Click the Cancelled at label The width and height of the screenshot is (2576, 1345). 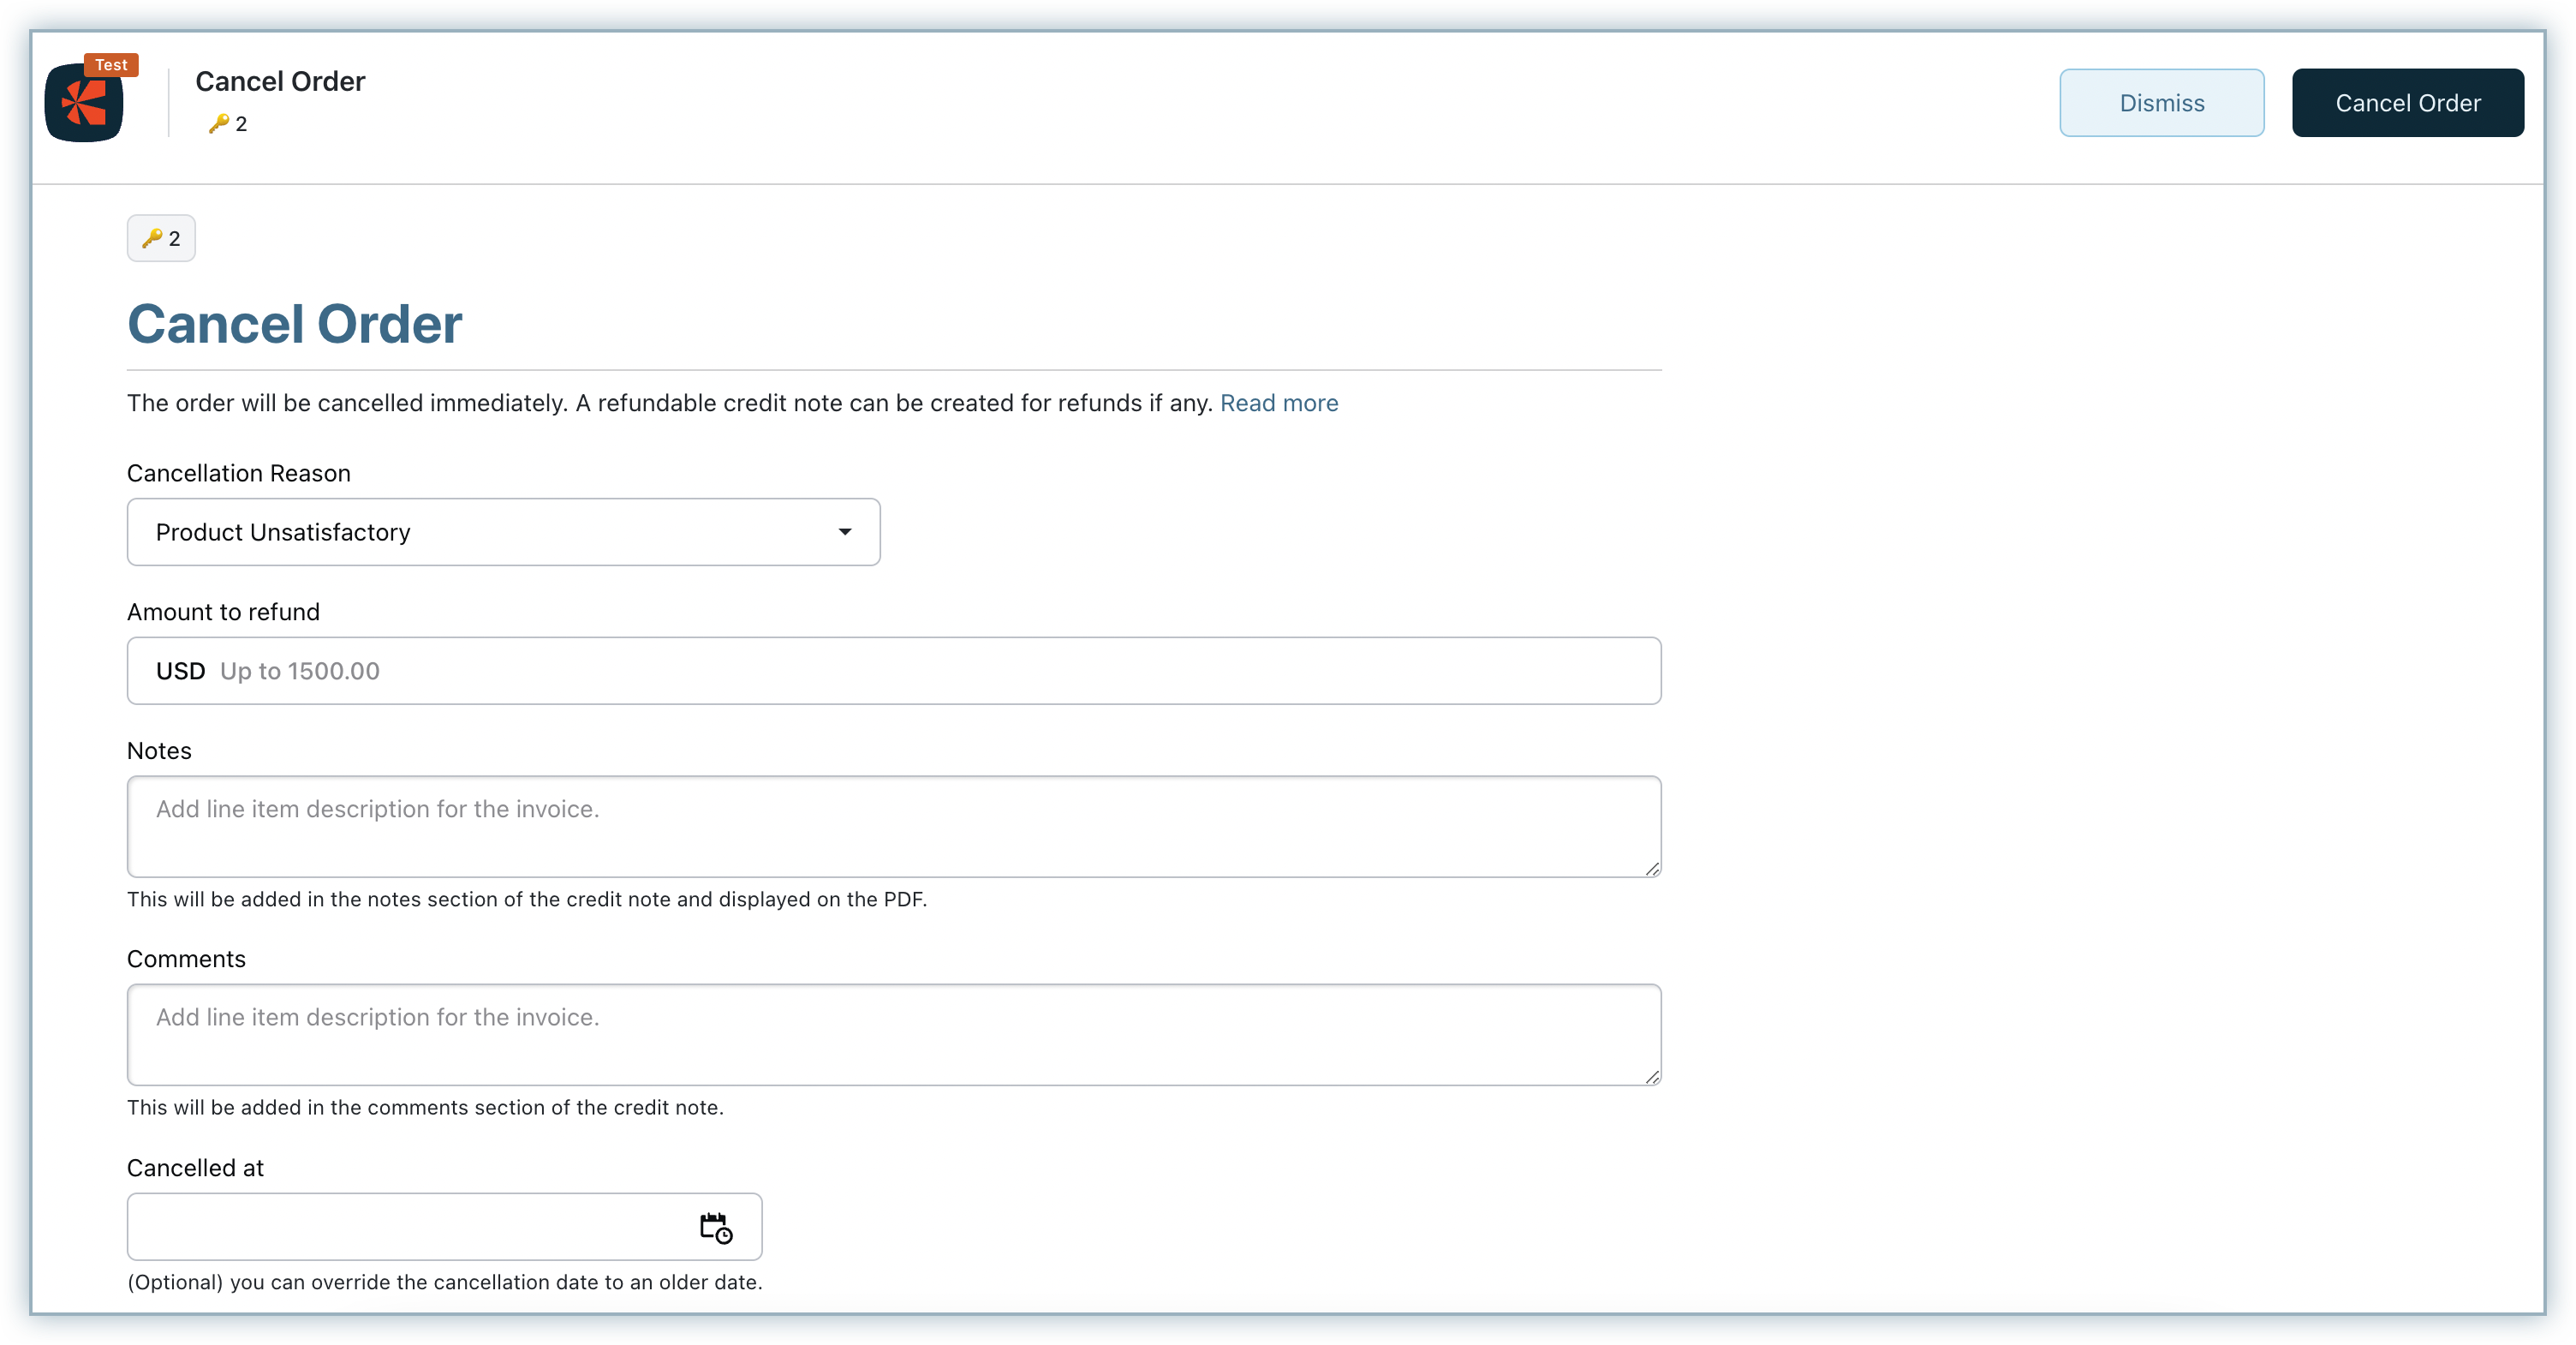(195, 1168)
